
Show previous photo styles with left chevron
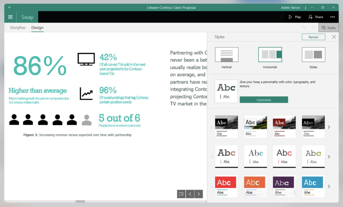pos(212,127)
